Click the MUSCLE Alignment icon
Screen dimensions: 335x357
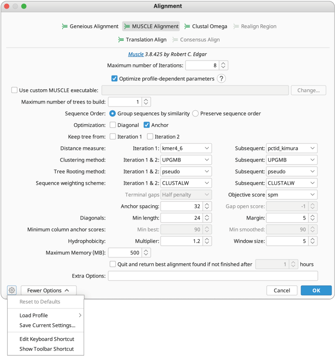click(x=127, y=26)
